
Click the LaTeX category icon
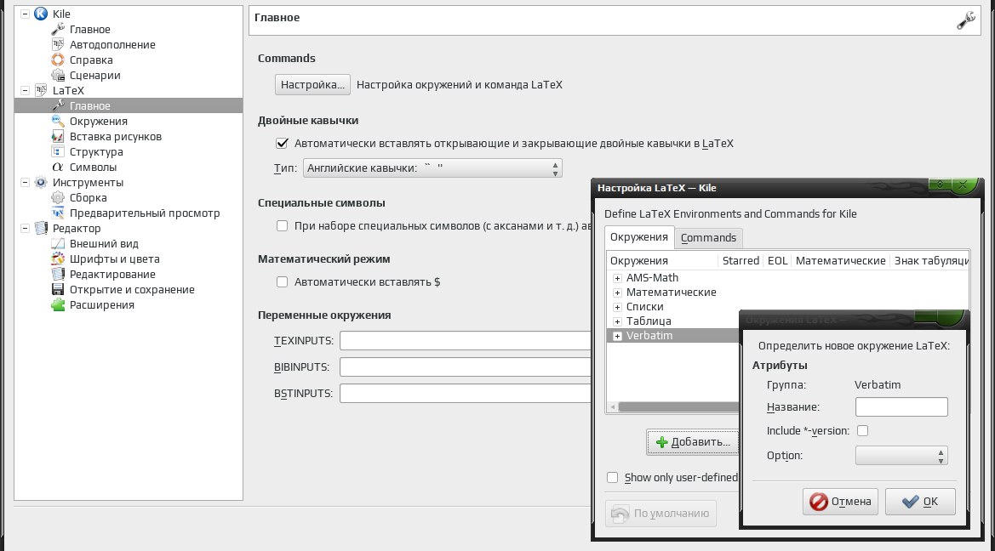point(41,90)
